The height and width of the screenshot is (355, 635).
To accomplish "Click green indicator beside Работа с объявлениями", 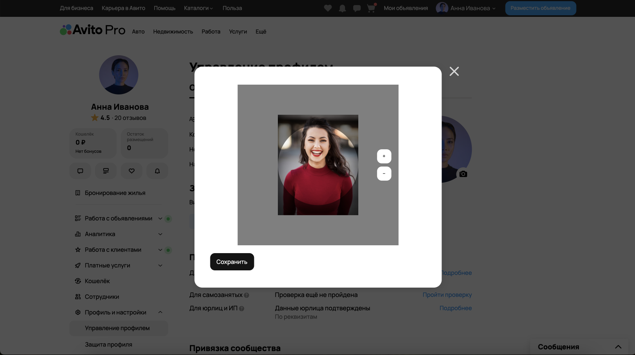I will (168, 219).
